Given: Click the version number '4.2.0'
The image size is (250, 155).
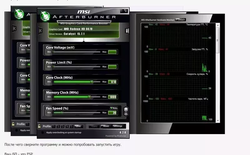Looking at the screenshot, I should 123,133.
